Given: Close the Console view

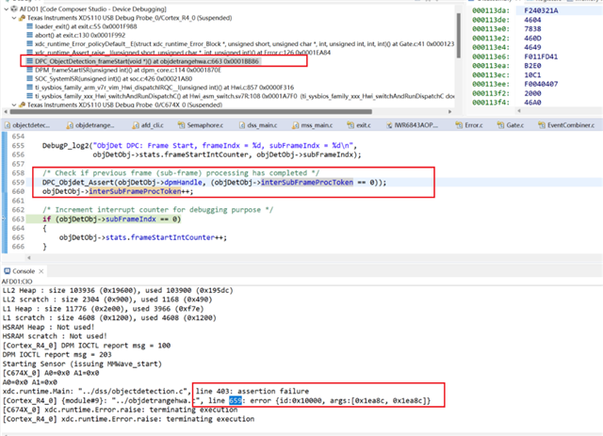Looking at the screenshot, I should coord(41,271).
